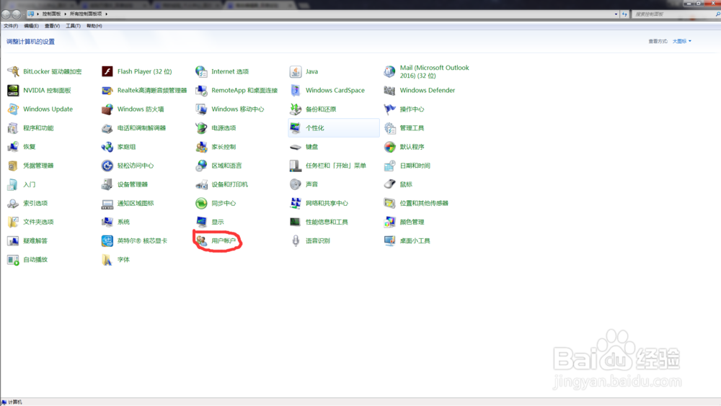Open 颜色管理 icon
This screenshot has width=721, height=406.
pos(389,222)
